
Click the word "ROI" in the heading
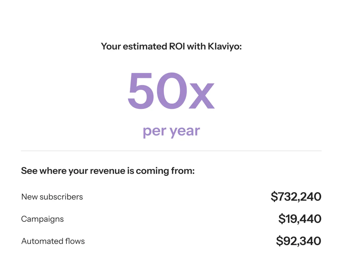coord(177,47)
